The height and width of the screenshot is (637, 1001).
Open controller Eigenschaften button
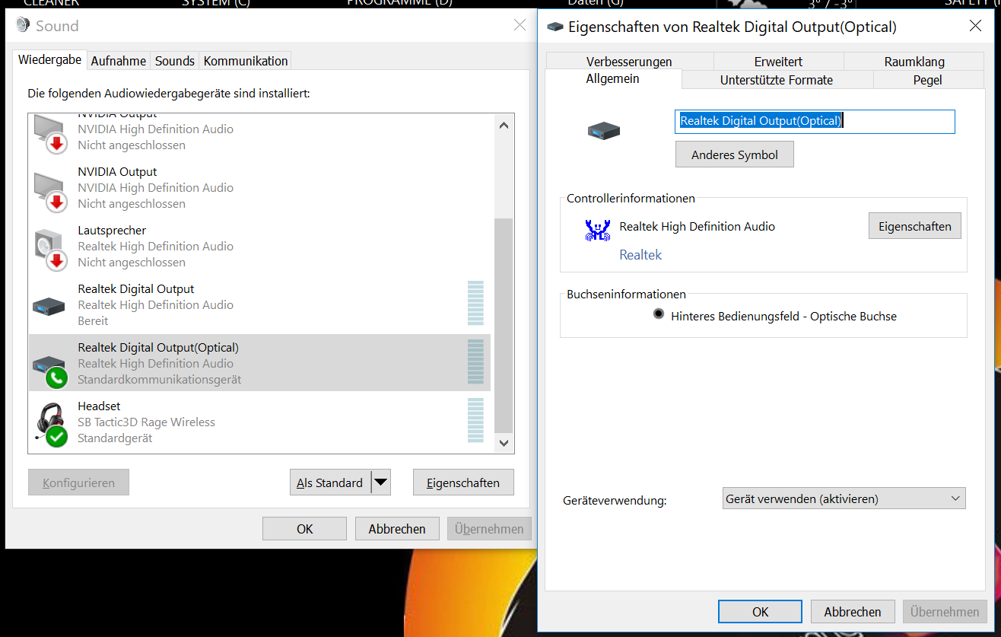(x=915, y=226)
